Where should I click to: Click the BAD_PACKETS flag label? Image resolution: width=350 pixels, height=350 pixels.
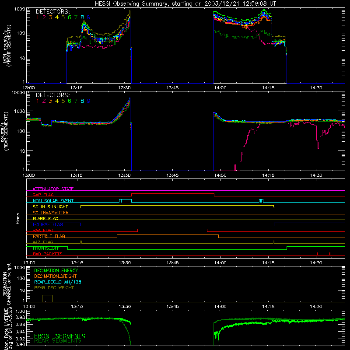pos(48,254)
